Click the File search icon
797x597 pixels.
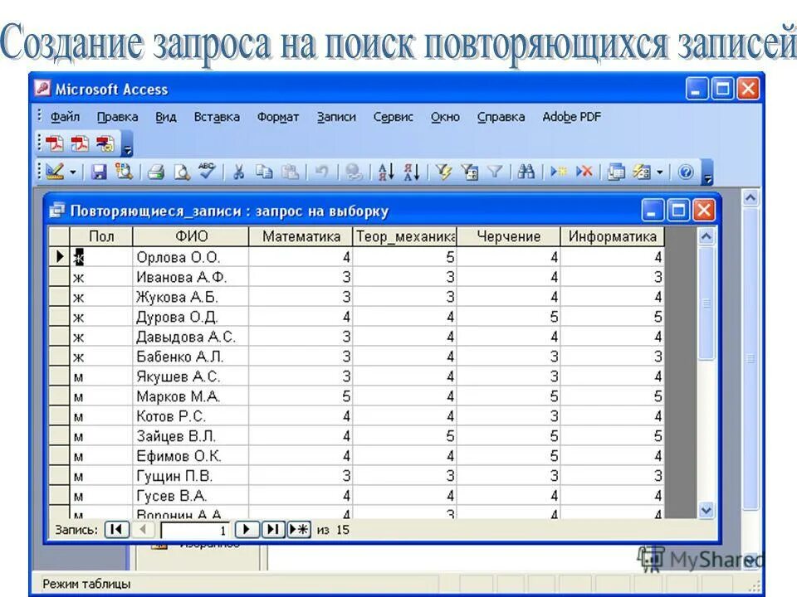tap(124, 172)
